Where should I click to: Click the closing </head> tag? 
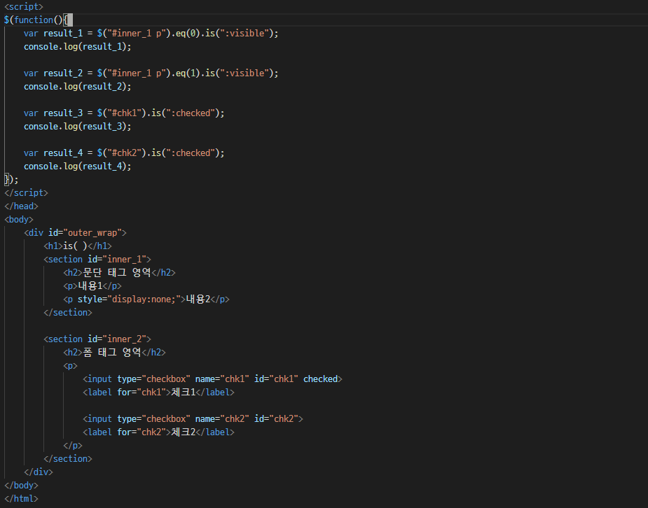[x=21, y=206]
